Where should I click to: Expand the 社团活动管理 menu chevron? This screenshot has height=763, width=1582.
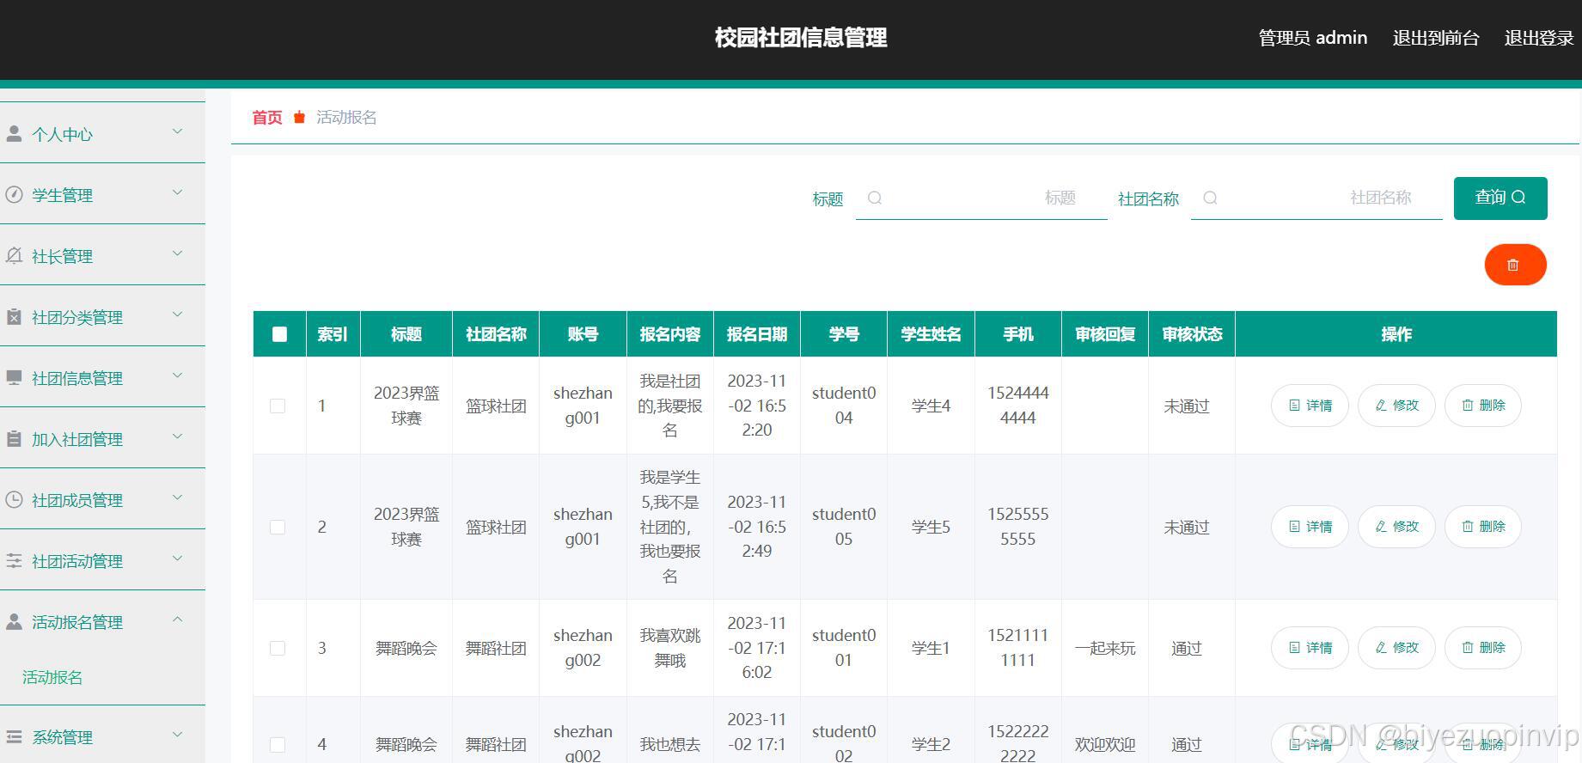tap(178, 559)
